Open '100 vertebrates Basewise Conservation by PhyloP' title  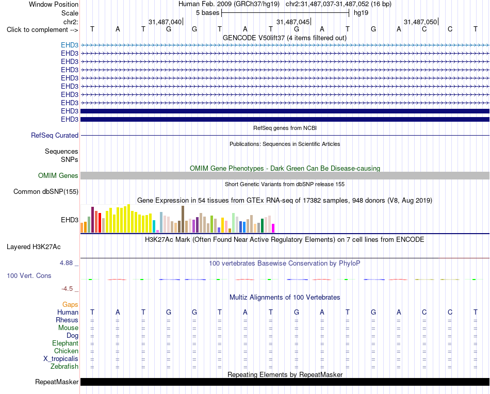(285, 264)
